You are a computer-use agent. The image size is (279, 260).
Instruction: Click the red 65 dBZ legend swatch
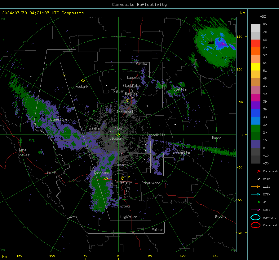(255, 43)
